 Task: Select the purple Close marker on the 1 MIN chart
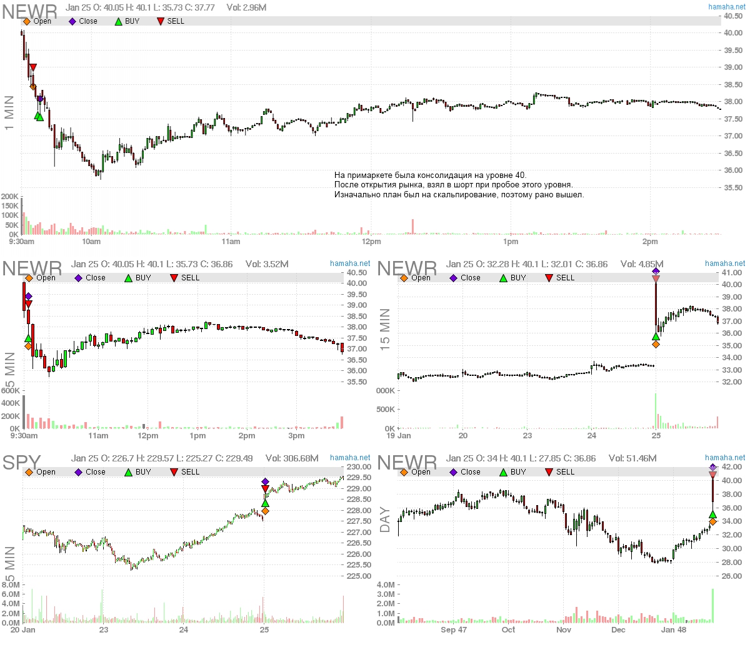pyautogui.click(x=40, y=99)
